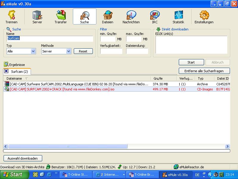The height and width of the screenshot is (179, 238).
Task: Click the Verfügbarkeit filter field
Action: (111, 51)
